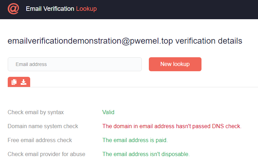Select the 'Check email by syntax' label
258x162 pixels.
pos(36,112)
